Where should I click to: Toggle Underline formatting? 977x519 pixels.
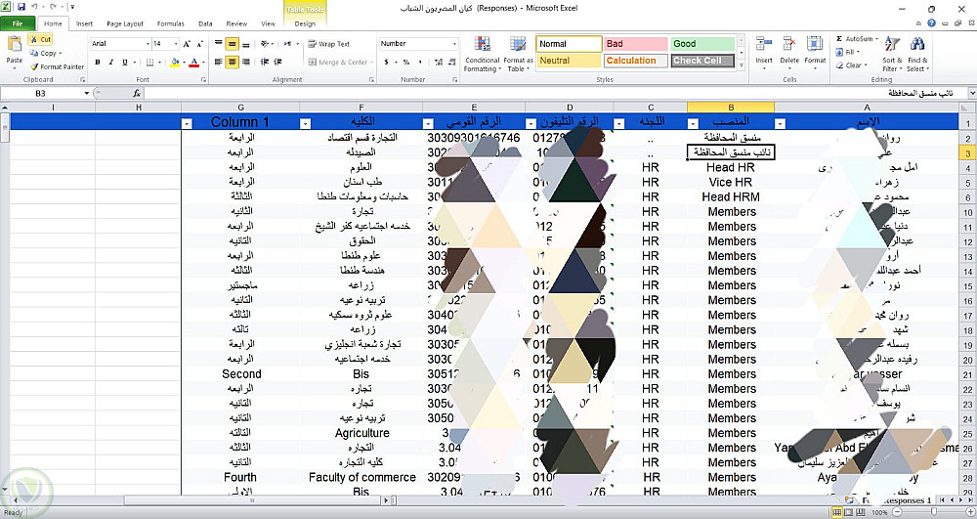coord(125,63)
